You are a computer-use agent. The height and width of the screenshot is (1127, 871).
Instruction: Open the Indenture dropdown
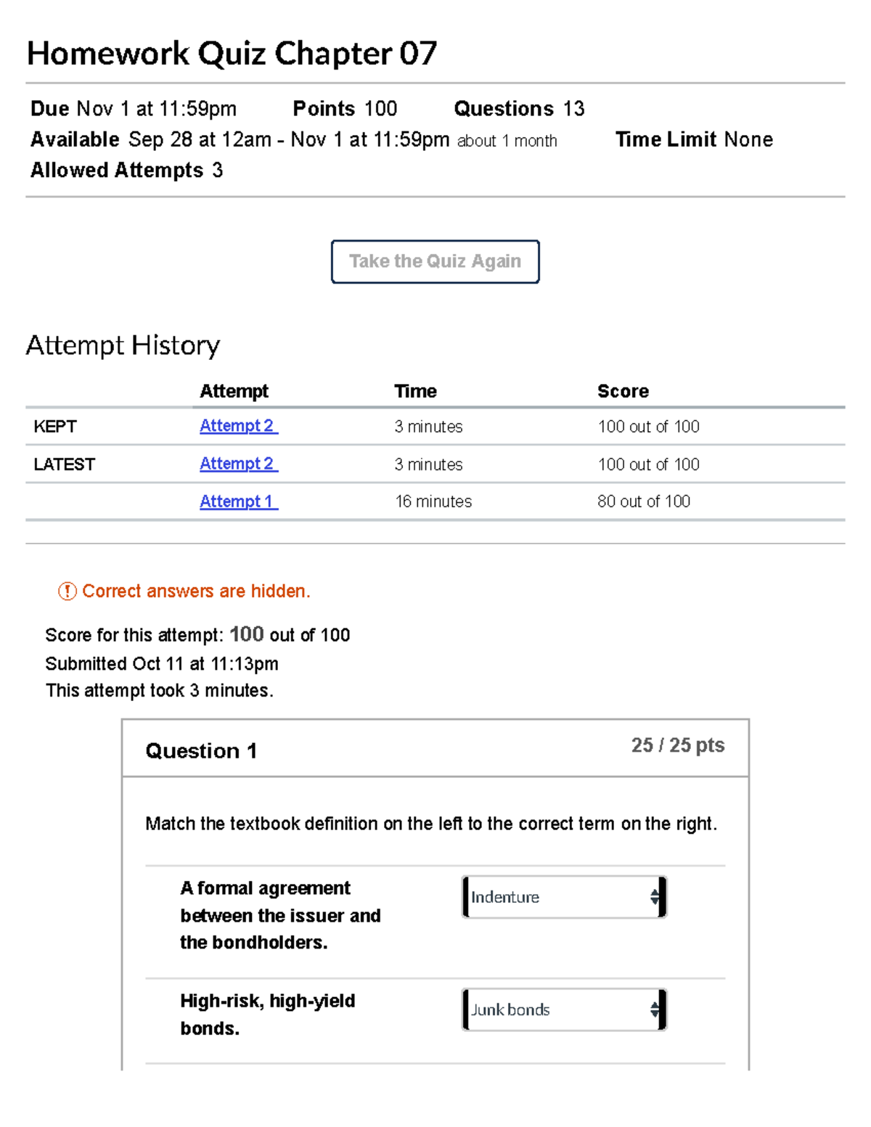pyautogui.click(x=564, y=897)
